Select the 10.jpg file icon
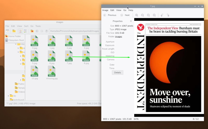 pos(35,71)
